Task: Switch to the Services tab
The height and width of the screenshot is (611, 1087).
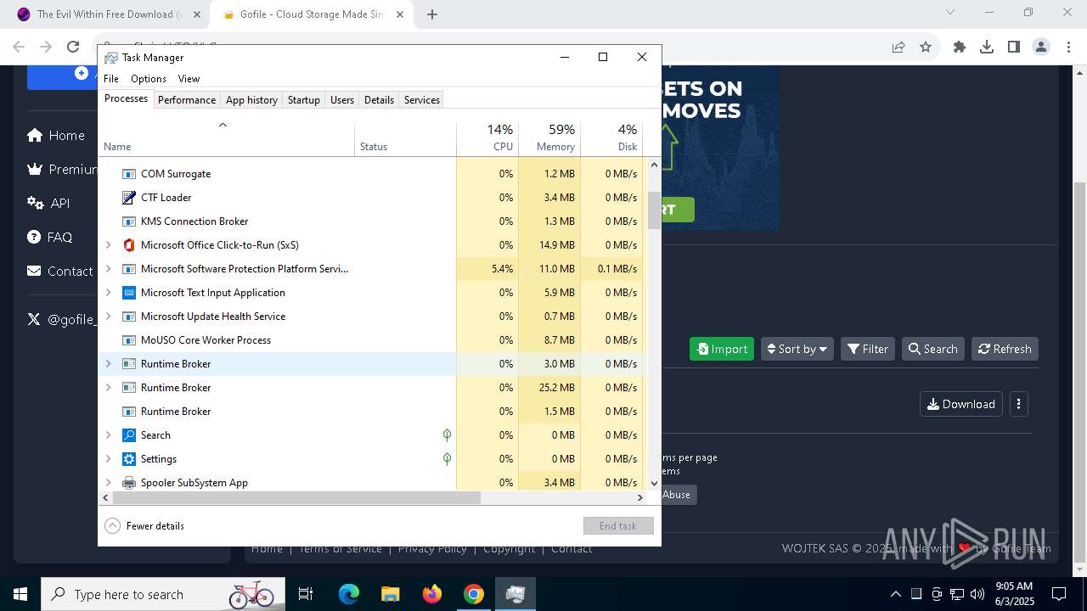Action: [x=422, y=100]
